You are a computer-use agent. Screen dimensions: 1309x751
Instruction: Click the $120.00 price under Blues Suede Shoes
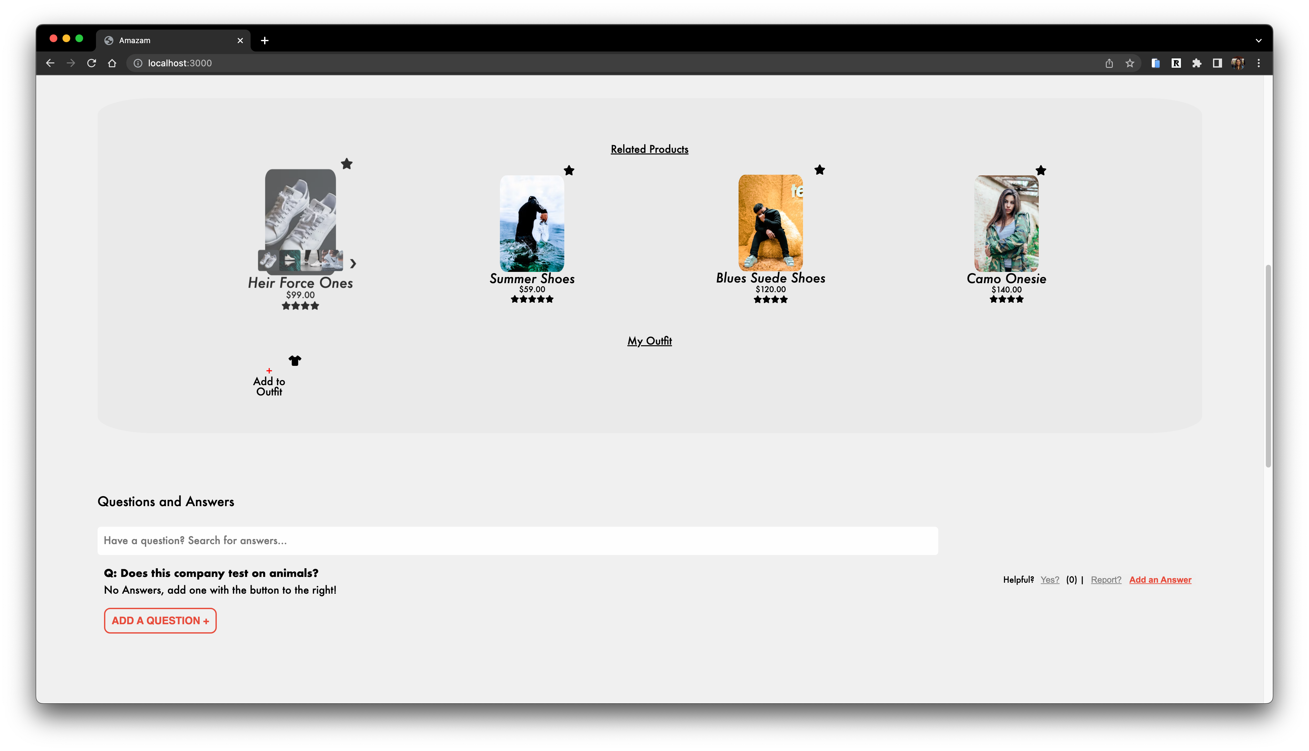771,289
